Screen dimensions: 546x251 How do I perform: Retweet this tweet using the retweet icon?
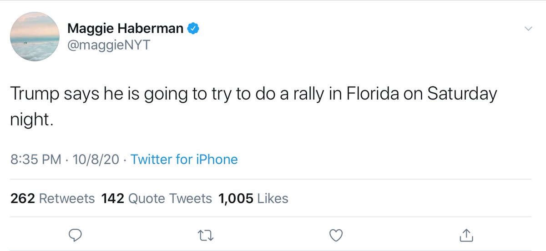tap(205, 235)
